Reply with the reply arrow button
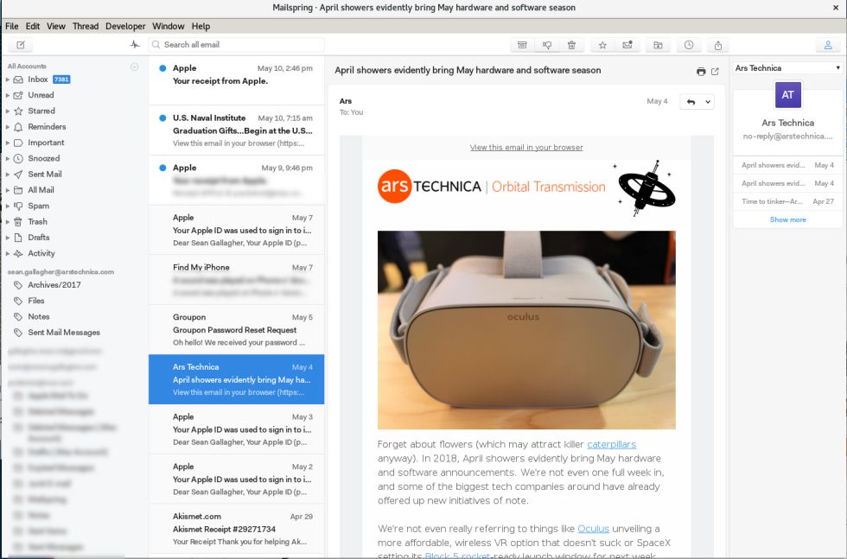This screenshot has height=559, width=847. (691, 102)
